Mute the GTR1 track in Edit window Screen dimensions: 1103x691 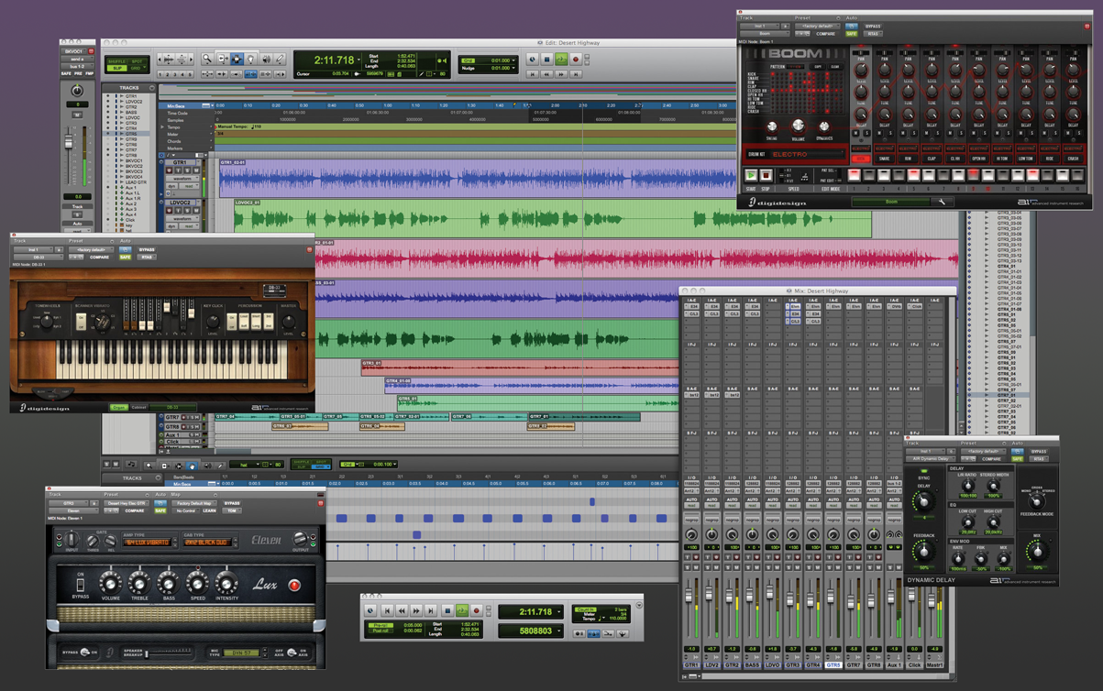(196, 170)
